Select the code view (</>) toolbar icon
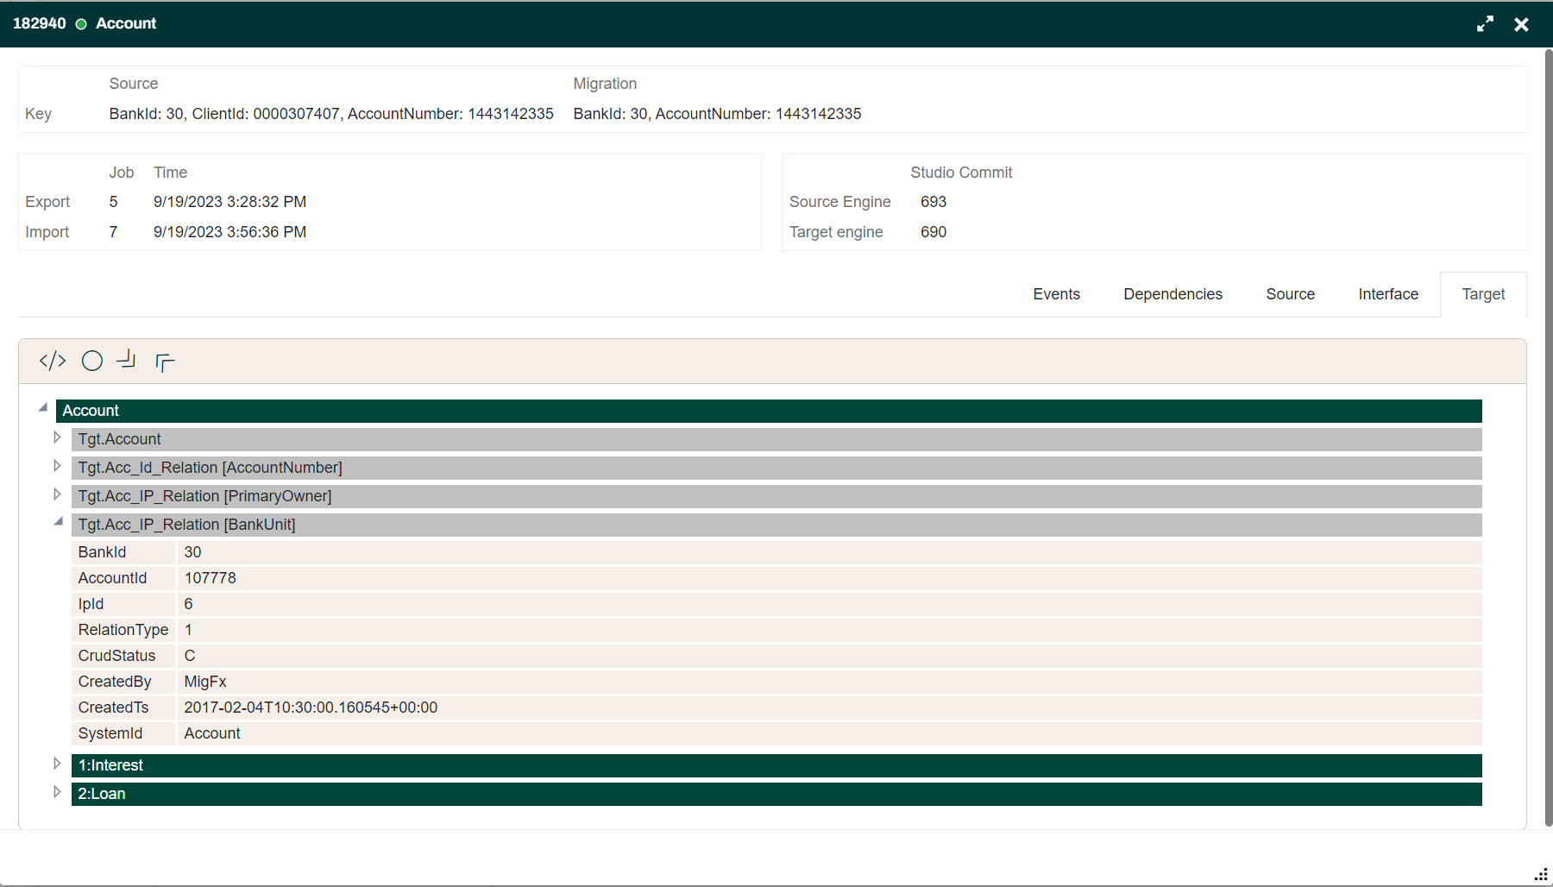Viewport: 1553px width, 887px height. 52,361
